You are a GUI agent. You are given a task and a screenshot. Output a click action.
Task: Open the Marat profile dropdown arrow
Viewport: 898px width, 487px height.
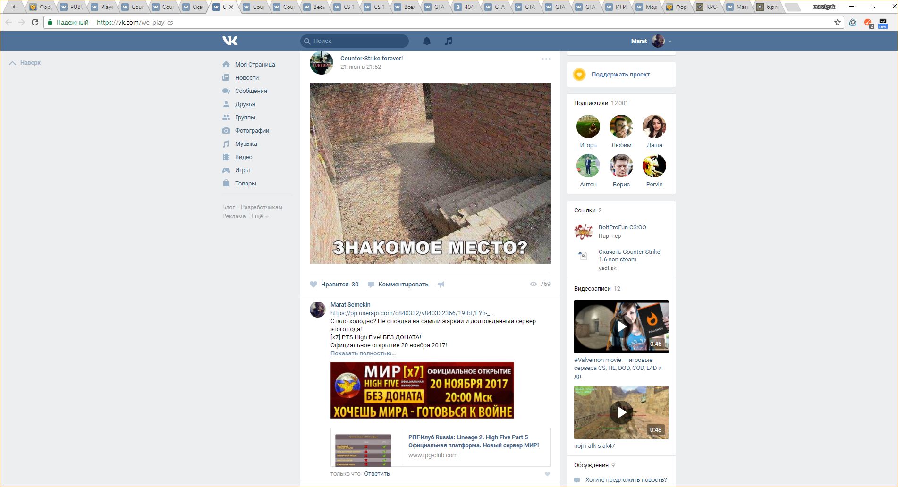click(x=670, y=42)
